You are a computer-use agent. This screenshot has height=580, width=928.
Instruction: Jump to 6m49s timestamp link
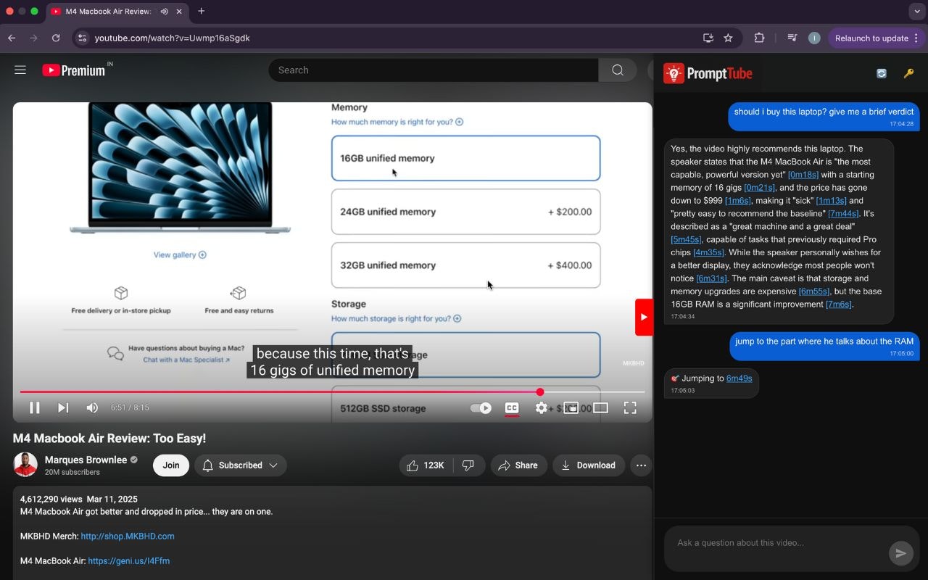pyautogui.click(x=739, y=378)
